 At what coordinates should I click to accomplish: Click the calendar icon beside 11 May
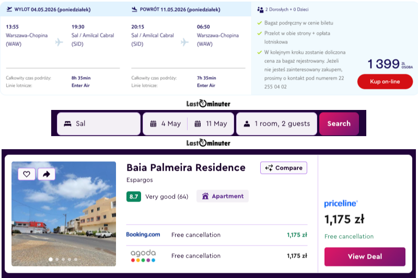point(198,124)
